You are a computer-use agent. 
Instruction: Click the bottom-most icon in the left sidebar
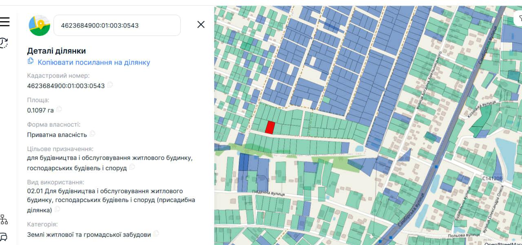click(x=4, y=237)
